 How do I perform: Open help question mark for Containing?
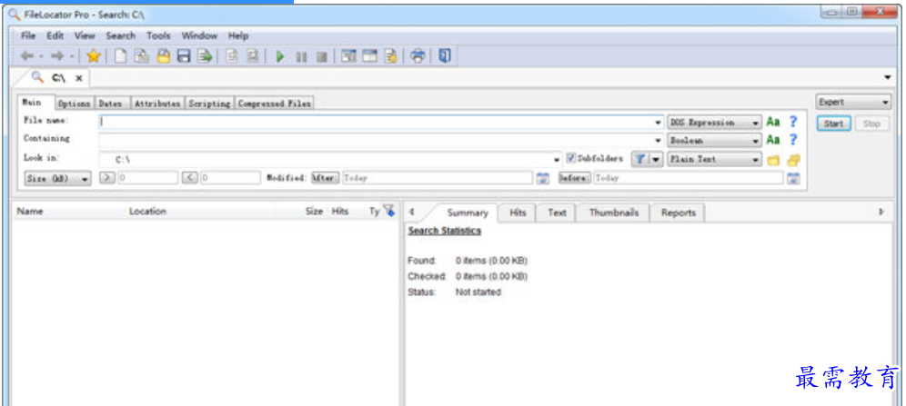(x=793, y=140)
